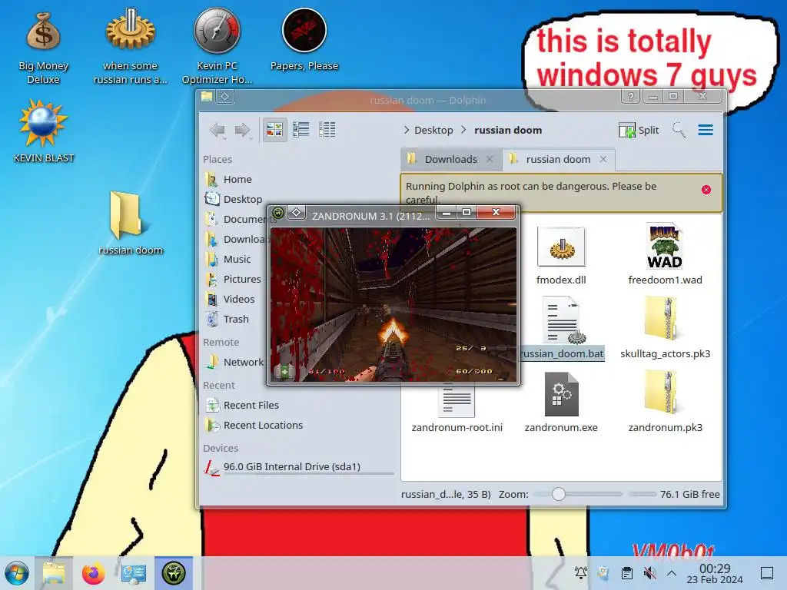Click inside the Zandronum game view
The width and height of the screenshot is (787, 590).
click(x=393, y=304)
